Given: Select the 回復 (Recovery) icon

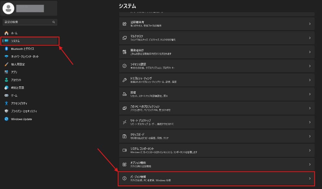Looking at the screenshot, I should tap(124, 94).
